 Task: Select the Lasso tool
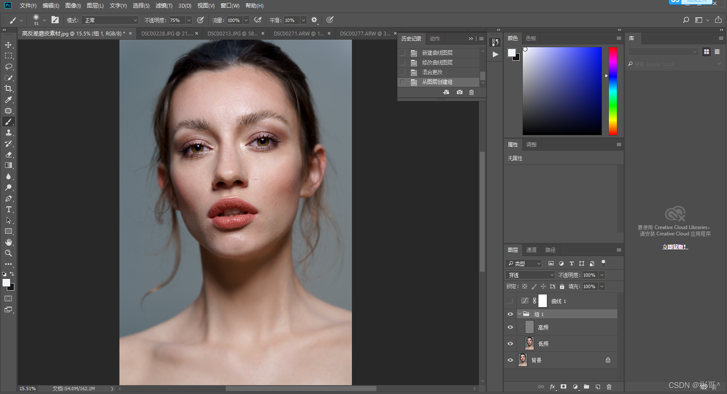coord(8,67)
